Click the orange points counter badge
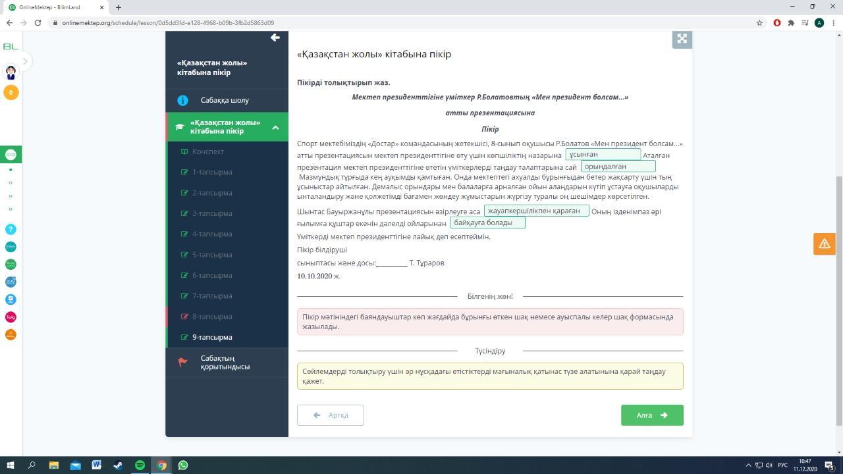The height and width of the screenshot is (474, 843). pyautogui.click(x=11, y=93)
